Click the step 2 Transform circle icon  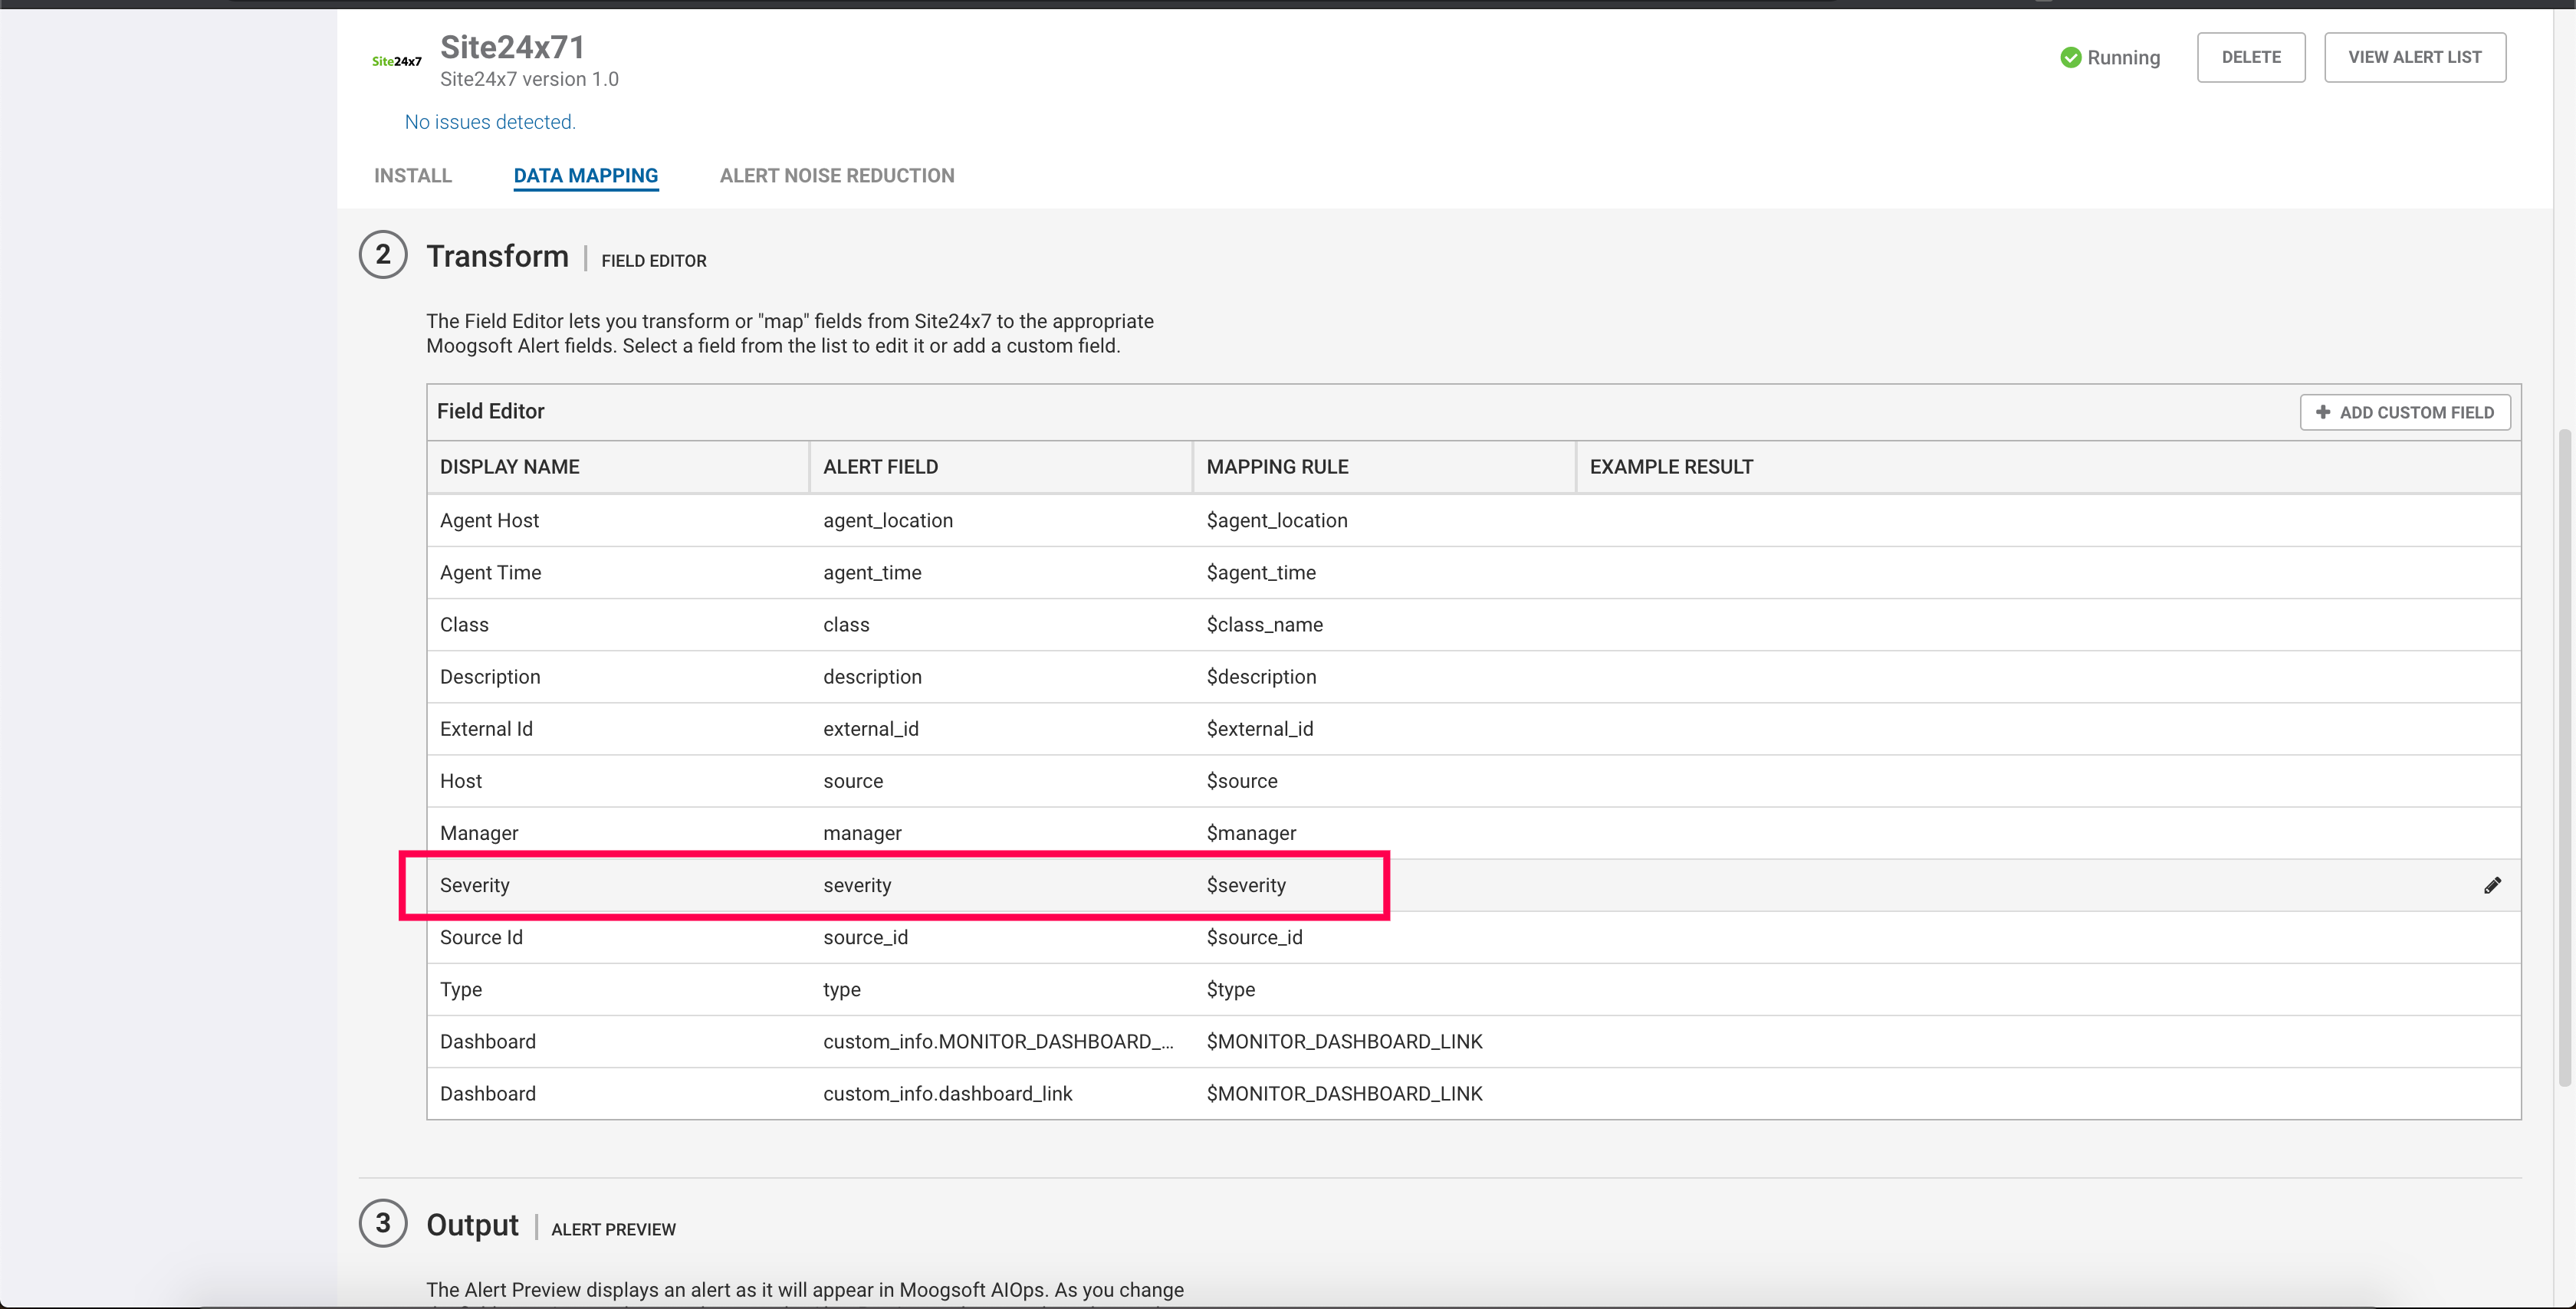coord(383,255)
